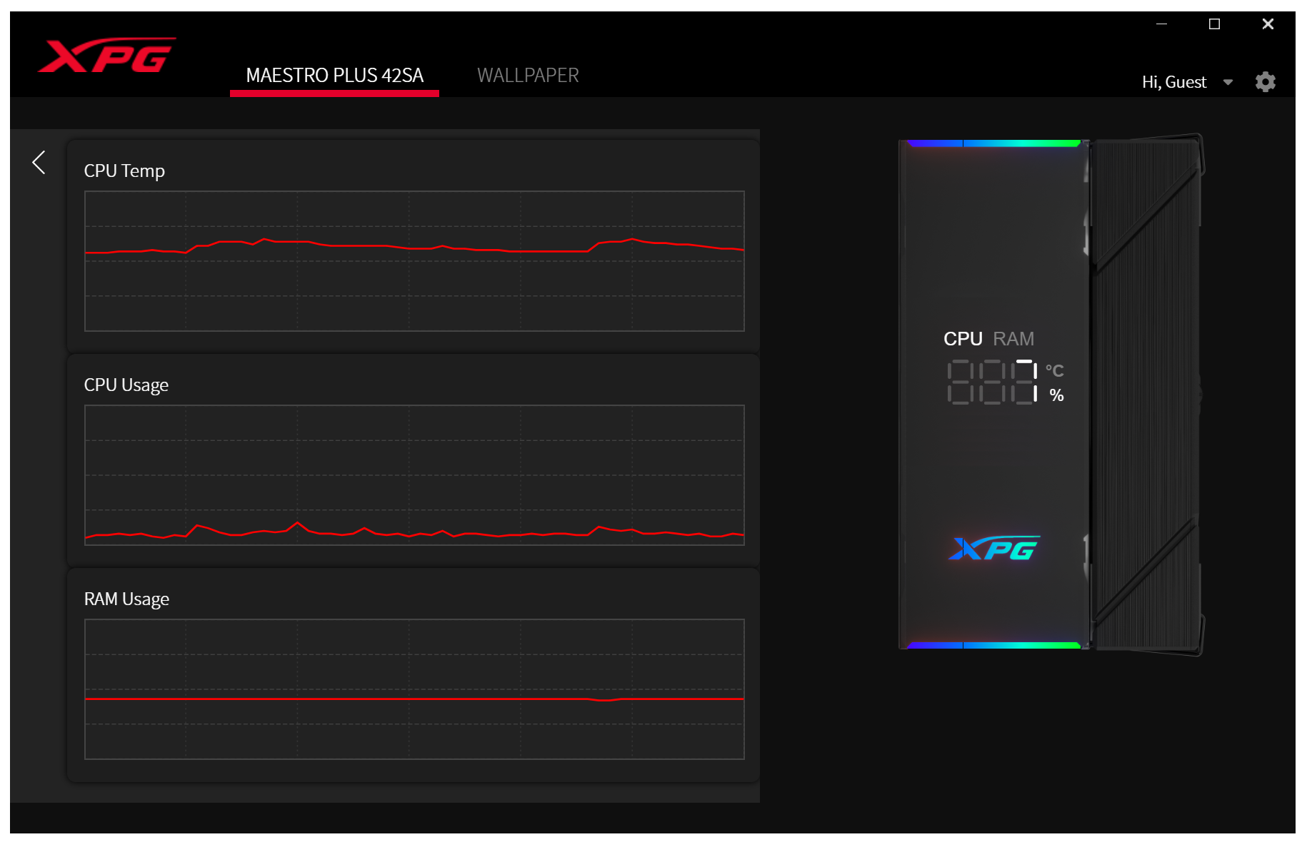
Task: Expand the account dropdown arrow beside Guest
Action: (x=1228, y=82)
